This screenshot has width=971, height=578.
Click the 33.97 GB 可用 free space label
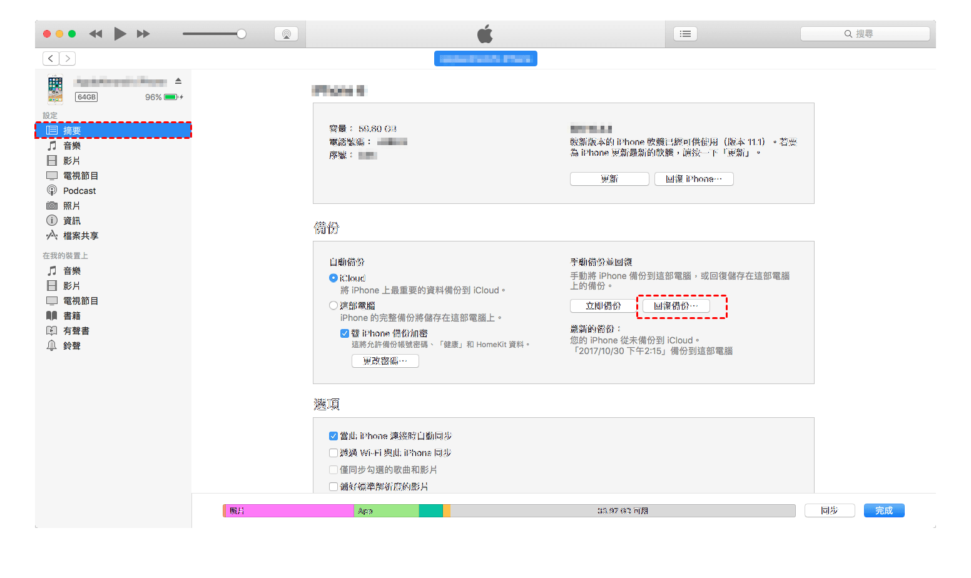[x=623, y=511]
